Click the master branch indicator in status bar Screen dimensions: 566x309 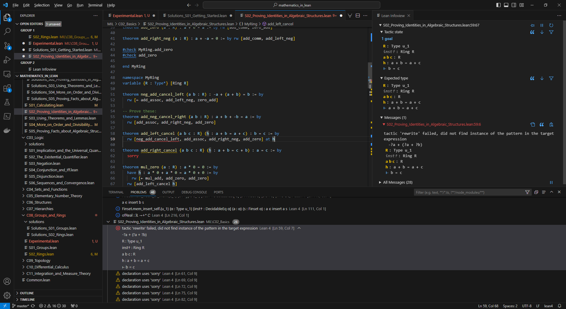point(20,306)
